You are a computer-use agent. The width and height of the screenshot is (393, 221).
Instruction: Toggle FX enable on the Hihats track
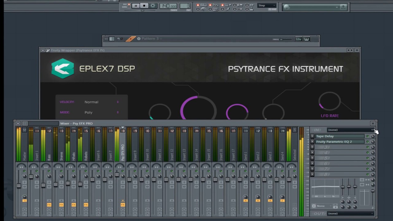coord(73,205)
